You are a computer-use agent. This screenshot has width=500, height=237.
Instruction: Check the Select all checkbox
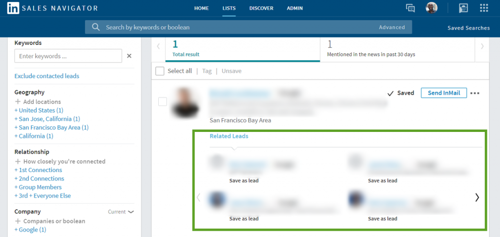tap(160, 71)
